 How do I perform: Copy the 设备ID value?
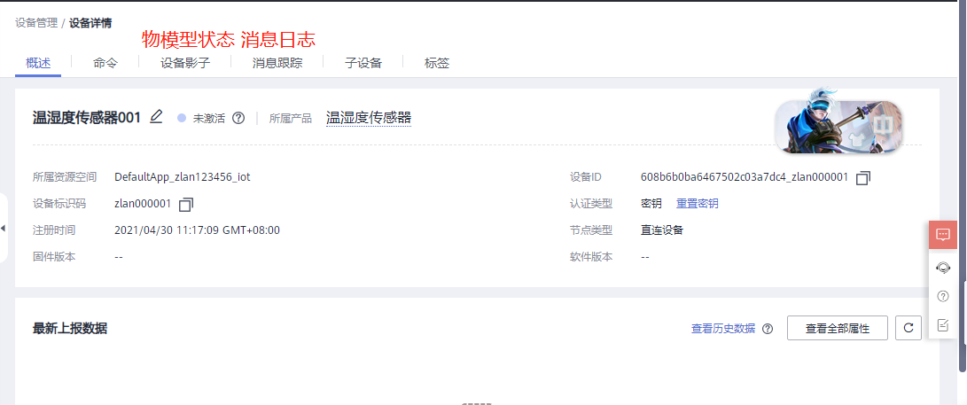pos(863,178)
